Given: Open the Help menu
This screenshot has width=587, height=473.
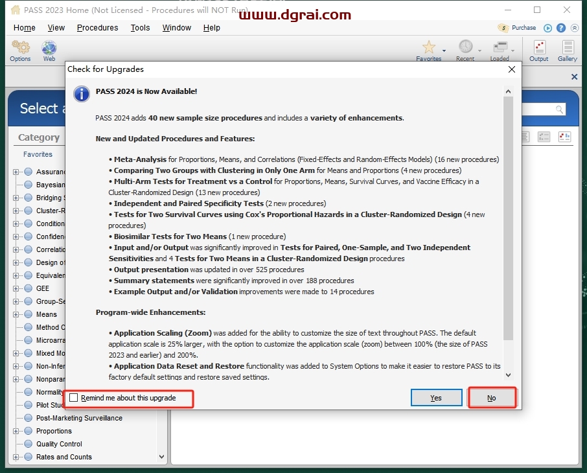Looking at the screenshot, I should (x=211, y=28).
